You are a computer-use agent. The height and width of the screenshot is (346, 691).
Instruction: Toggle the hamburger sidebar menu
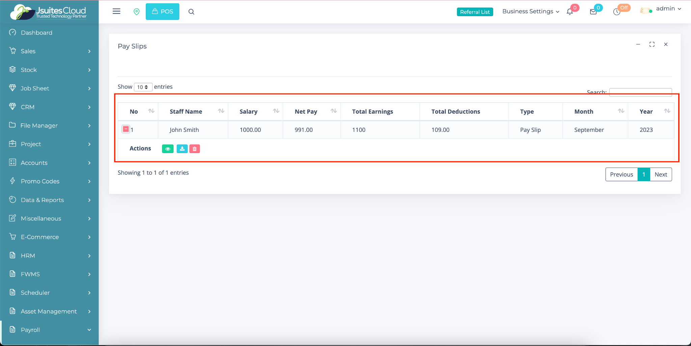(116, 11)
